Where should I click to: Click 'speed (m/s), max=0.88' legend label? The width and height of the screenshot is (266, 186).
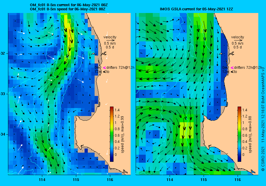coord(250,135)
